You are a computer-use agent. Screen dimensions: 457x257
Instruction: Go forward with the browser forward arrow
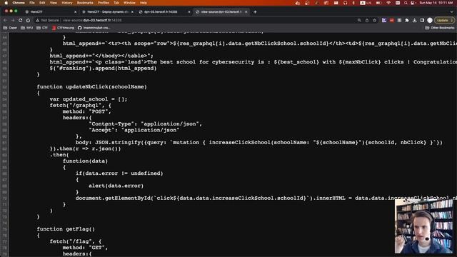pyautogui.click(x=13, y=21)
